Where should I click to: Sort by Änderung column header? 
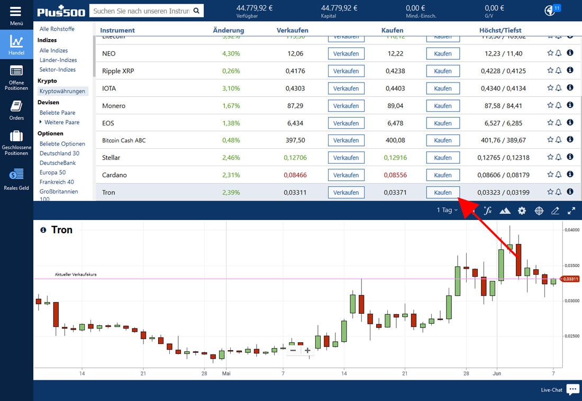click(x=229, y=31)
